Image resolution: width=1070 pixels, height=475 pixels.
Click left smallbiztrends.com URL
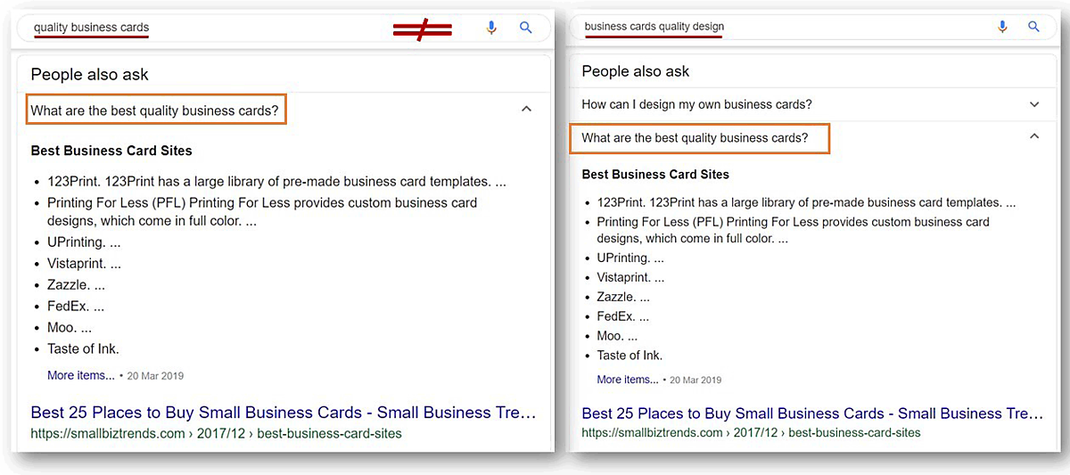click(216, 434)
